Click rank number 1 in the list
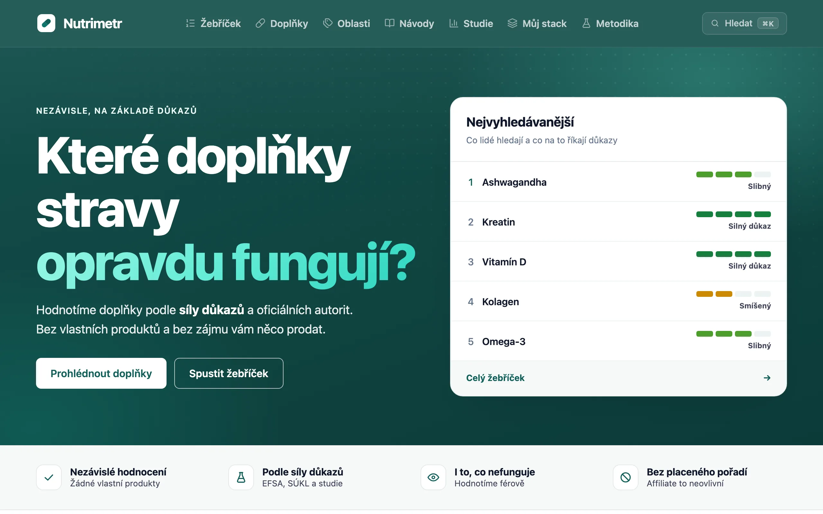The height and width of the screenshot is (514, 823). [471, 182]
